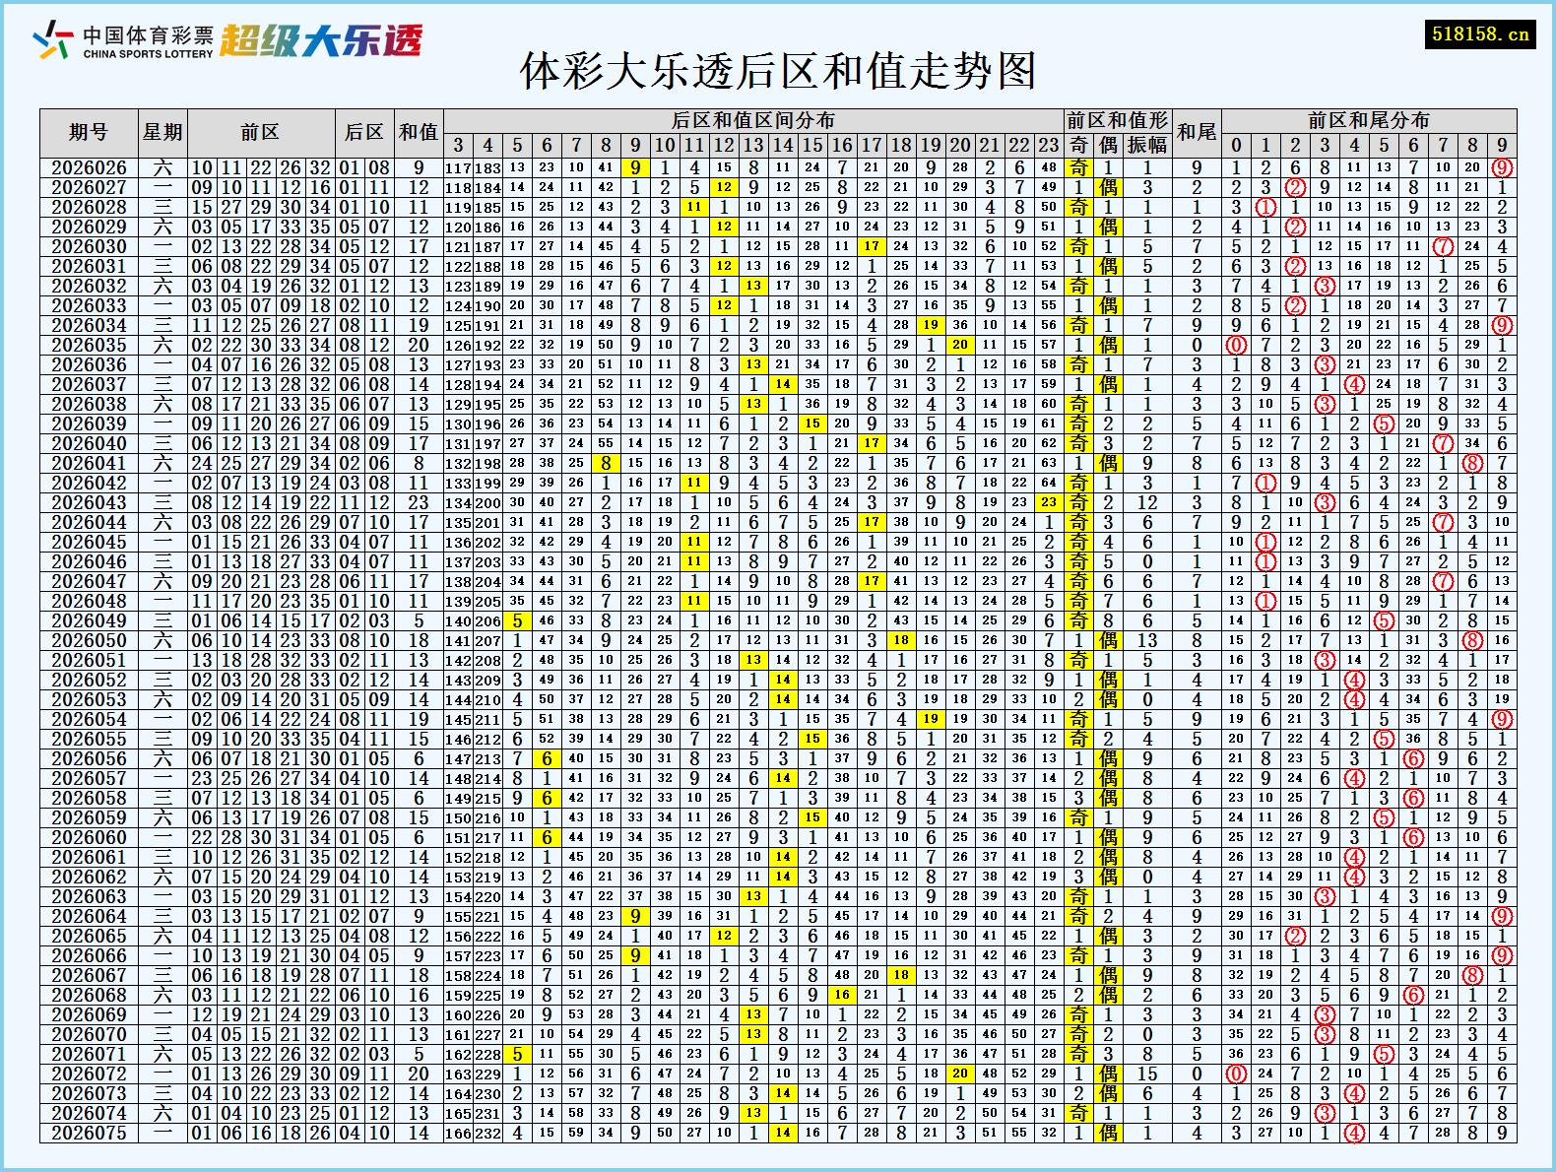Viewport: 1556px width, 1172px height.
Task: Click highlighted 奇 cell in row 2026026
Action: [x=1078, y=167]
